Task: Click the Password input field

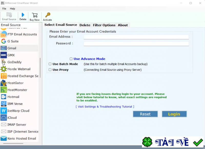Action: tap(136, 44)
